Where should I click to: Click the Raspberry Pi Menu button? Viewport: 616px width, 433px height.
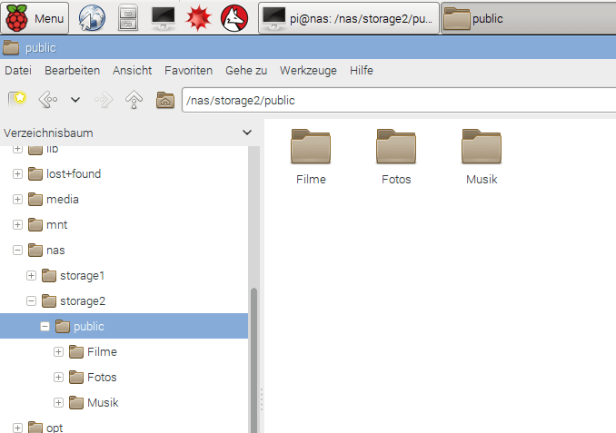click(x=36, y=17)
